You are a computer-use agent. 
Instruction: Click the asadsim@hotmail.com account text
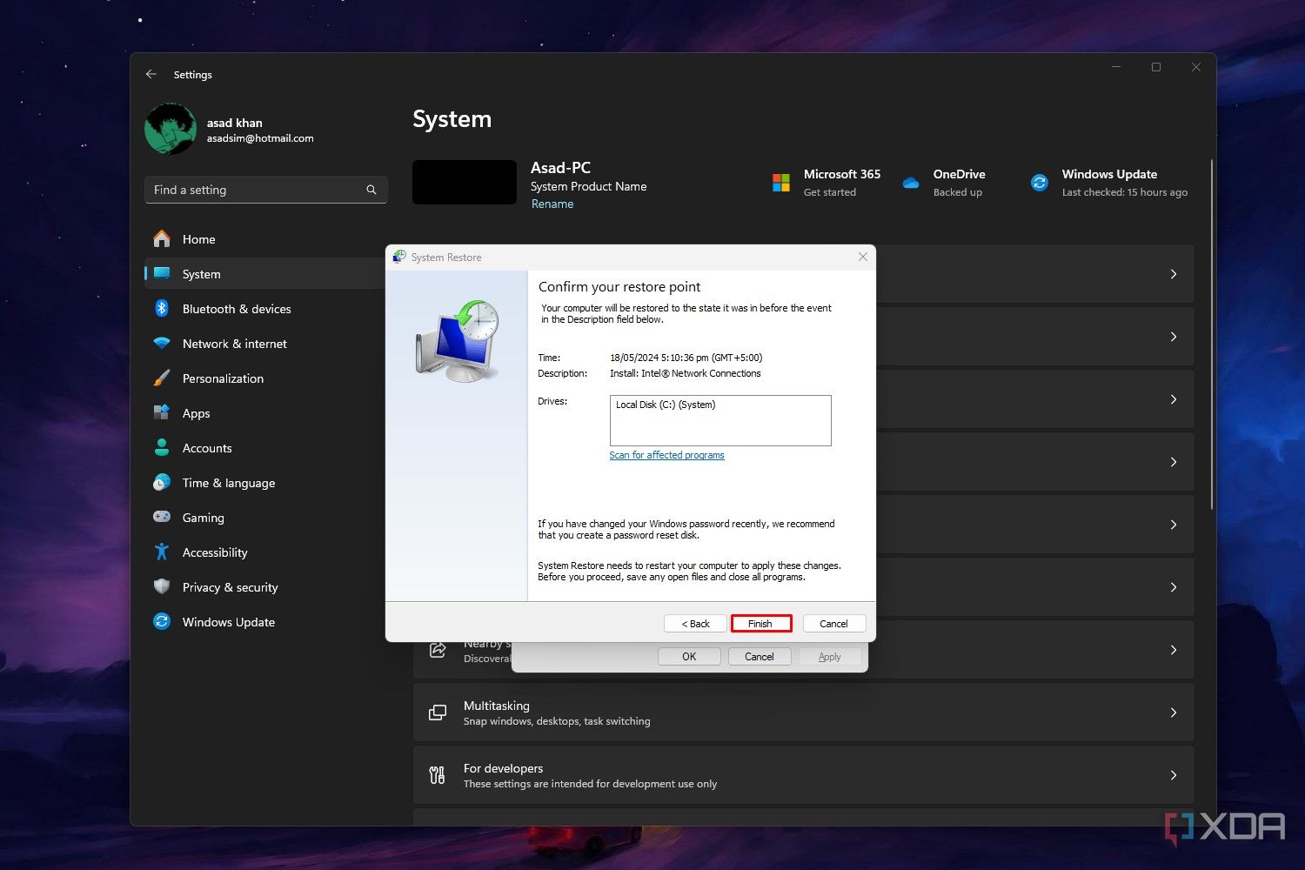260,138
